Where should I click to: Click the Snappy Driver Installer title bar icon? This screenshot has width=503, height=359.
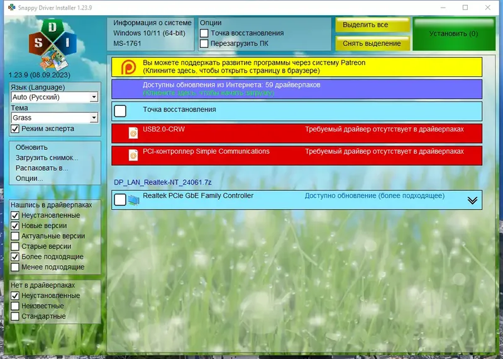(11, 8)
